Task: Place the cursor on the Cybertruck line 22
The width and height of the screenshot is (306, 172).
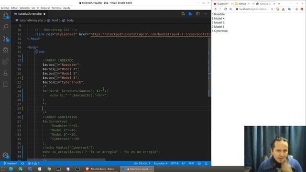Action: point(64,82)
